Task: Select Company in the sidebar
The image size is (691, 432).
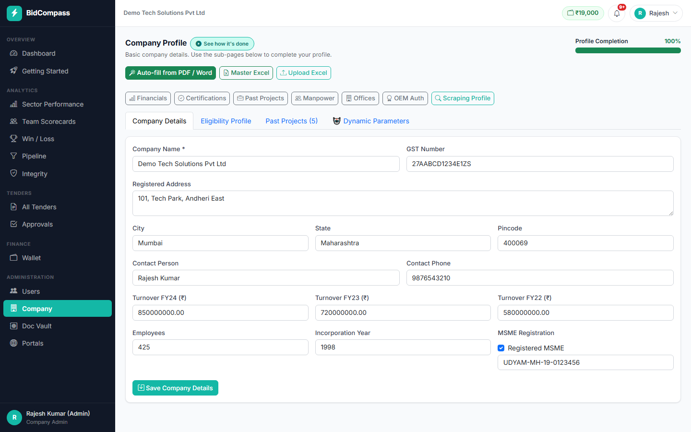Action: (58, 309)
